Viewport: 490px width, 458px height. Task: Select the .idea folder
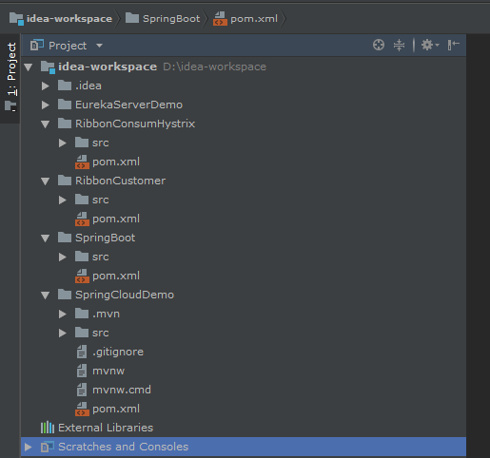pos(88,86)
